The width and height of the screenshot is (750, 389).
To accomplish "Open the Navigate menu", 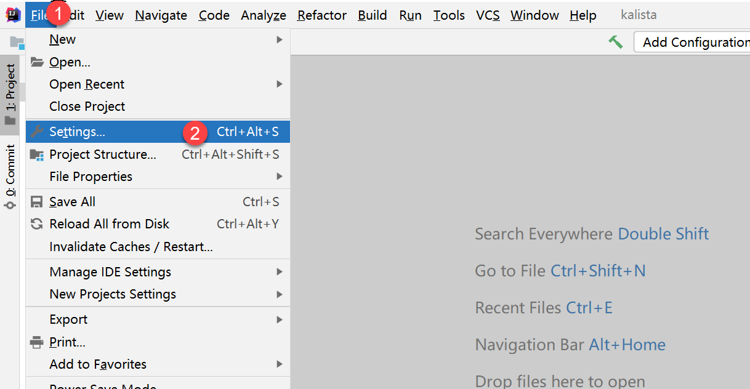I will pyautogui.click(x=161, y=15).
